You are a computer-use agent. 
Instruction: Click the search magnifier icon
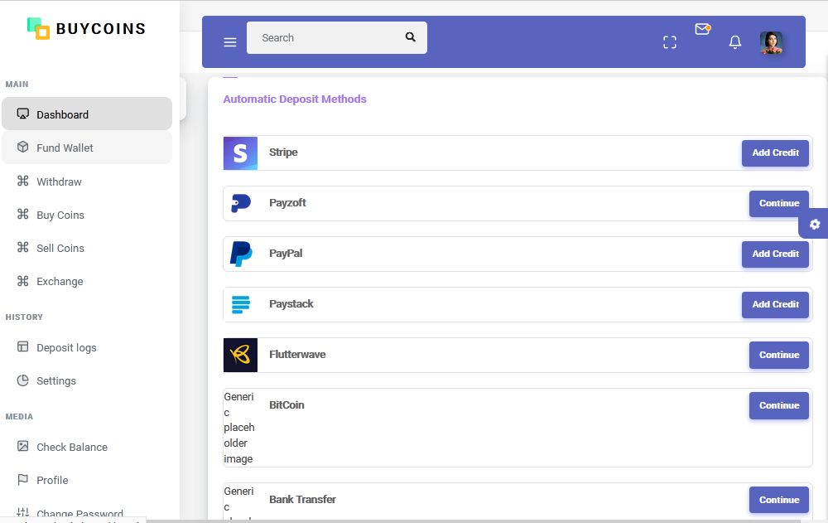pyautogui.click(x=411, y=37)
